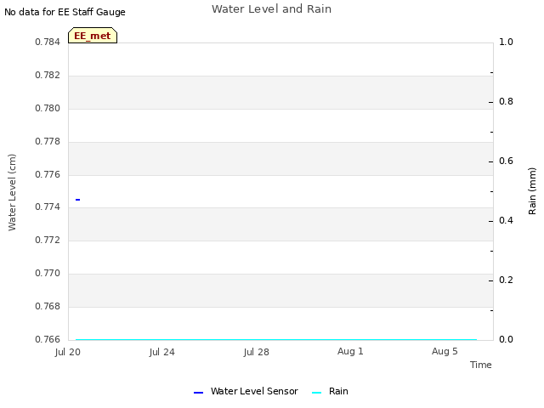Click the cyan Rain legend swatch

[x=316, y=393]
